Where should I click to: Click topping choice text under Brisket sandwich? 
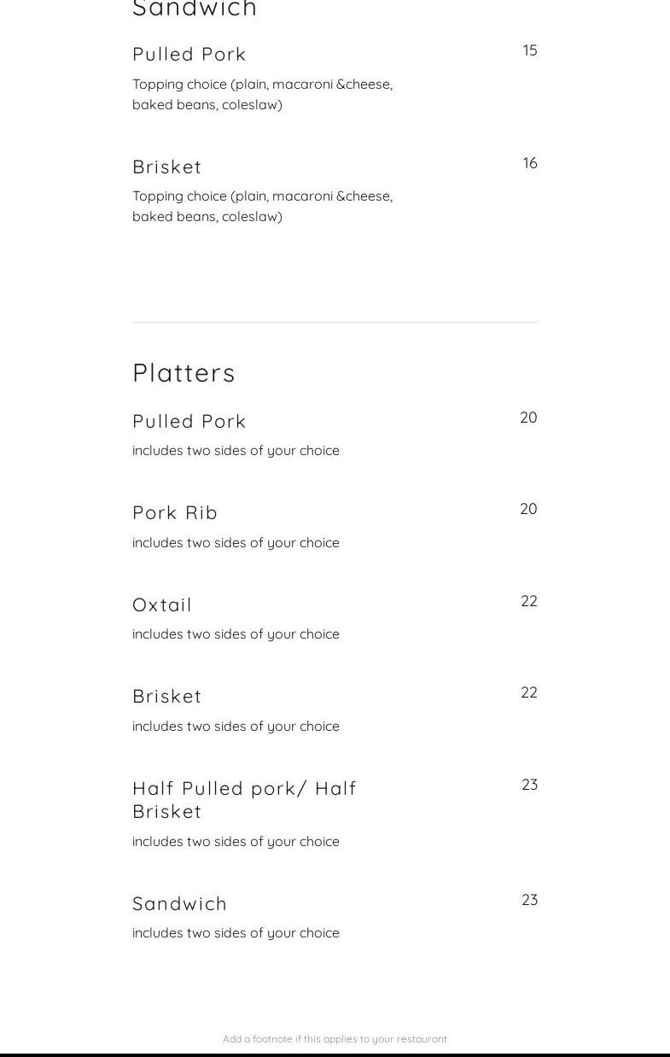click(262, 206)
